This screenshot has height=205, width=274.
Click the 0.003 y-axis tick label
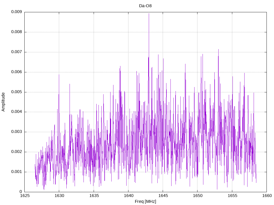(x=17, y=132)
